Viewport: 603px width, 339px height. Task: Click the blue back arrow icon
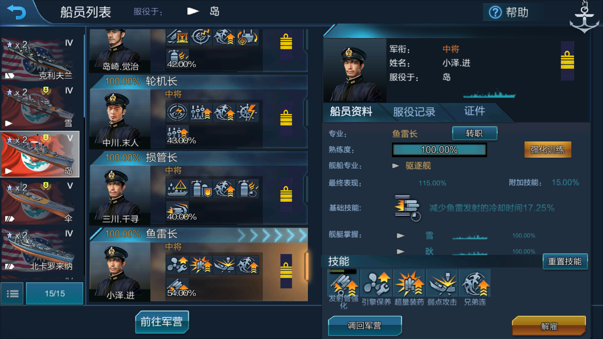tap(17, 12)
